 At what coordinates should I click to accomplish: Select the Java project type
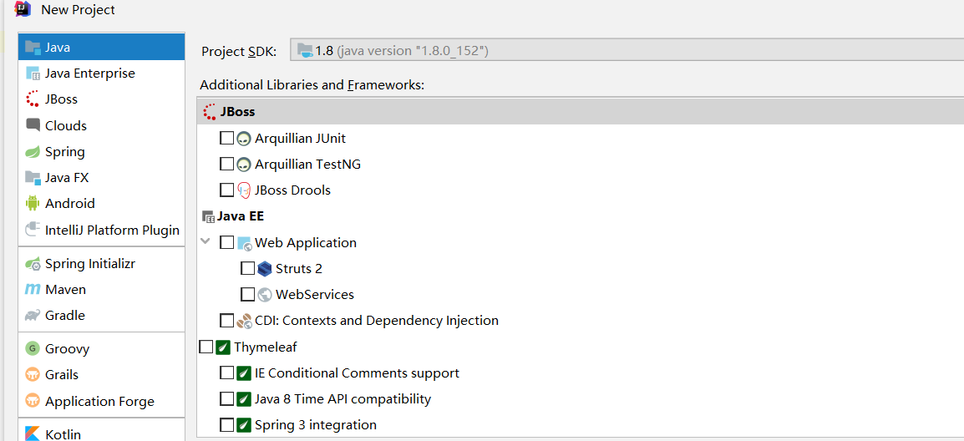[101, 47]
